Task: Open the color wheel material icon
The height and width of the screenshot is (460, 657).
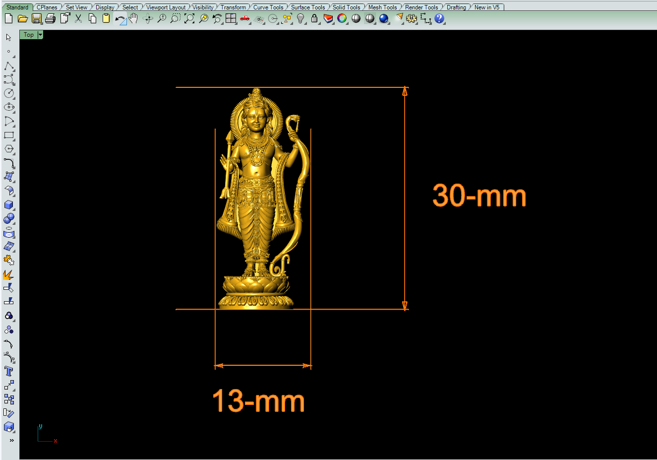Action: pos(342,19)
